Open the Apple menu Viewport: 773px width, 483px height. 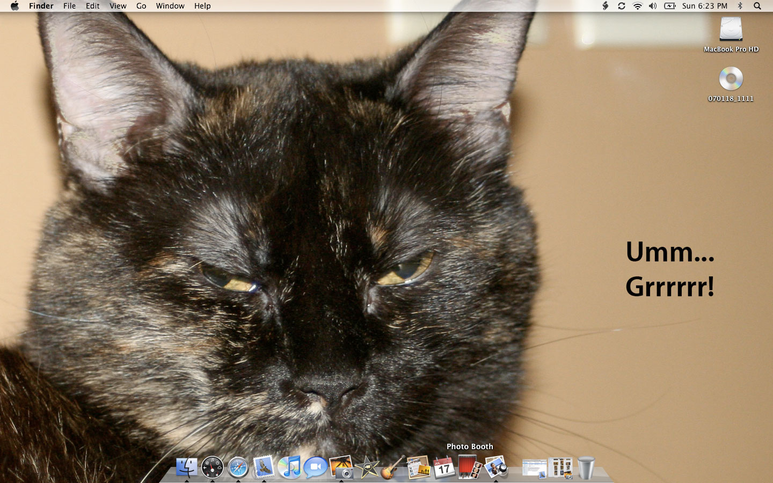14,6
